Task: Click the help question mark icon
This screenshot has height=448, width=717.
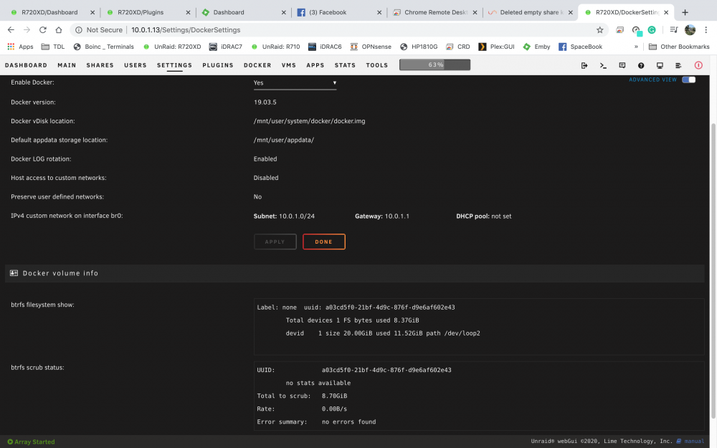Action: [x=641, y=65]
